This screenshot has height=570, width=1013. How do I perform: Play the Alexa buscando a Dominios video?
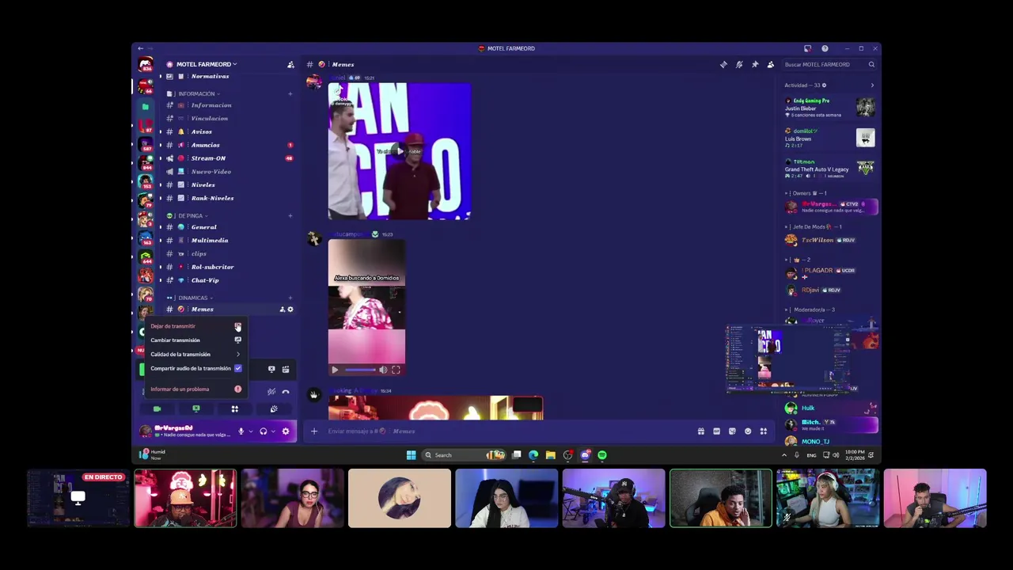[x=334, y=370]
